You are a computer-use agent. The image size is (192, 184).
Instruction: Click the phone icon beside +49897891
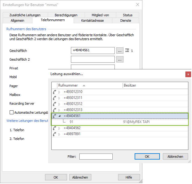tap(54, 134)
